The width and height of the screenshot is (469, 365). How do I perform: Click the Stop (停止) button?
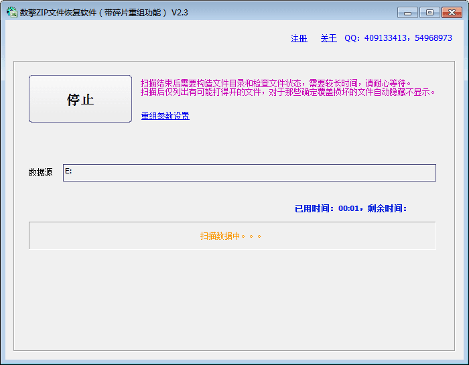[80, 99]
